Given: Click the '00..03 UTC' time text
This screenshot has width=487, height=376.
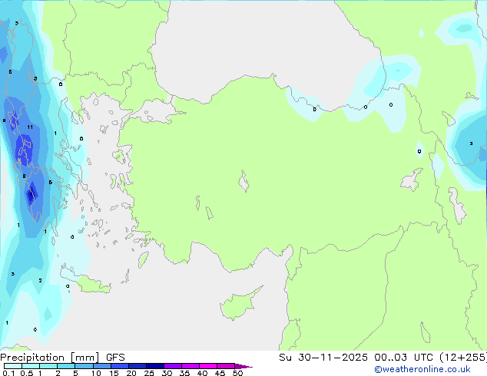Looking at the screenshot, I should [403, 358].
